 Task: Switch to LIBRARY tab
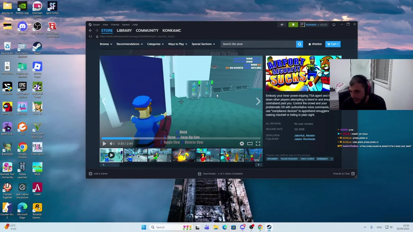pos(124,30)
